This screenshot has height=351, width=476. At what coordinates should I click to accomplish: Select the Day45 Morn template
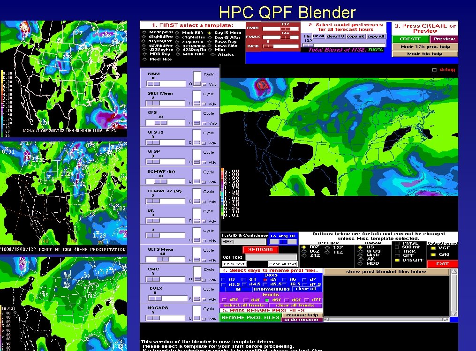coord(210,33)
